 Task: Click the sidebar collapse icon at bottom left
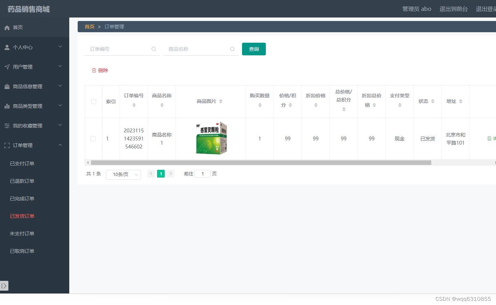click(x=4, y=286)
